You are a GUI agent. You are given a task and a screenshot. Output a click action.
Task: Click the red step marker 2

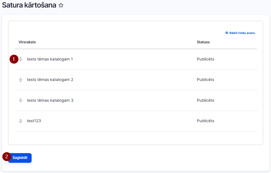tap(7, 156)
